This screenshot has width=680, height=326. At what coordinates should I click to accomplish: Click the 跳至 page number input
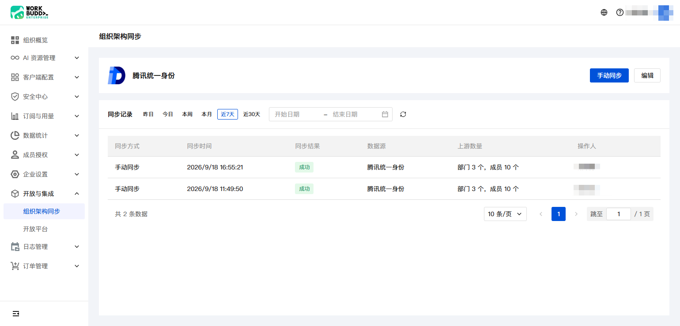pyautogui.click(x=619, y=214)
